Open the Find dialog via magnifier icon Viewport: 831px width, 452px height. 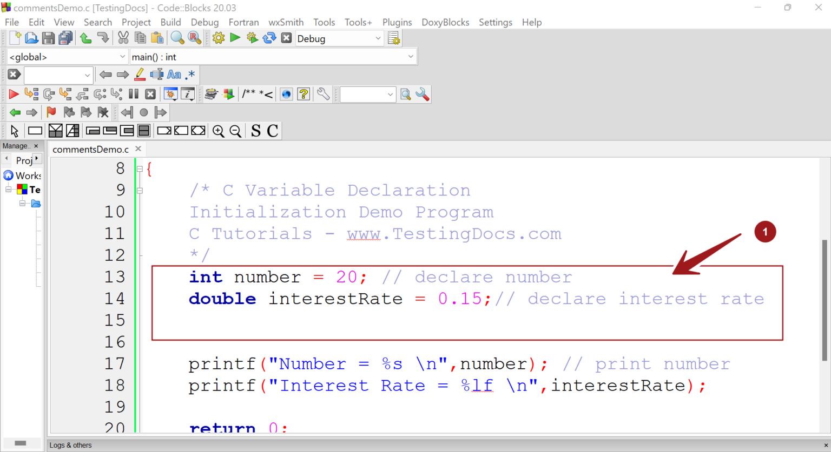coord(177,38)
